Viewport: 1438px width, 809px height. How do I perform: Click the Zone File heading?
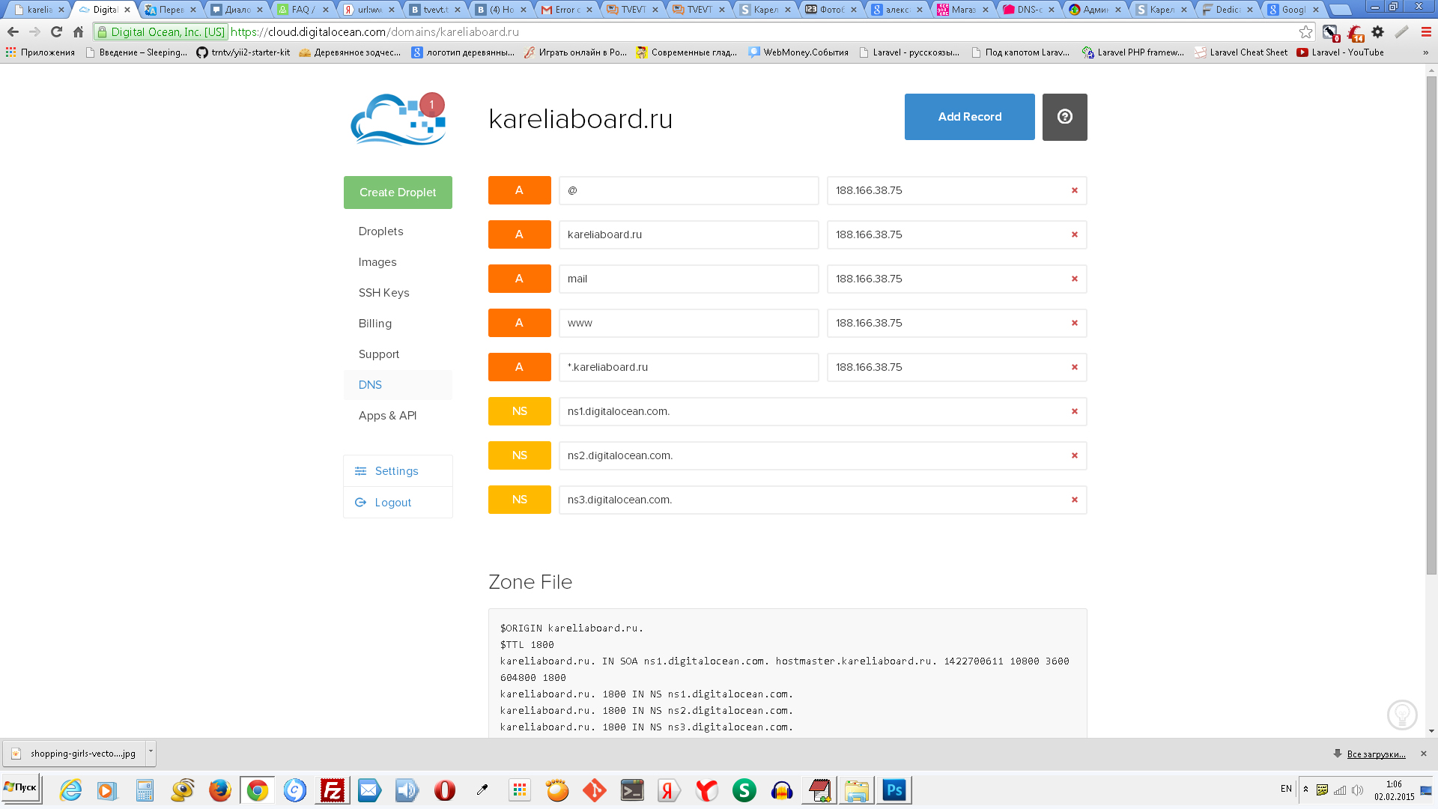point(530,582)
